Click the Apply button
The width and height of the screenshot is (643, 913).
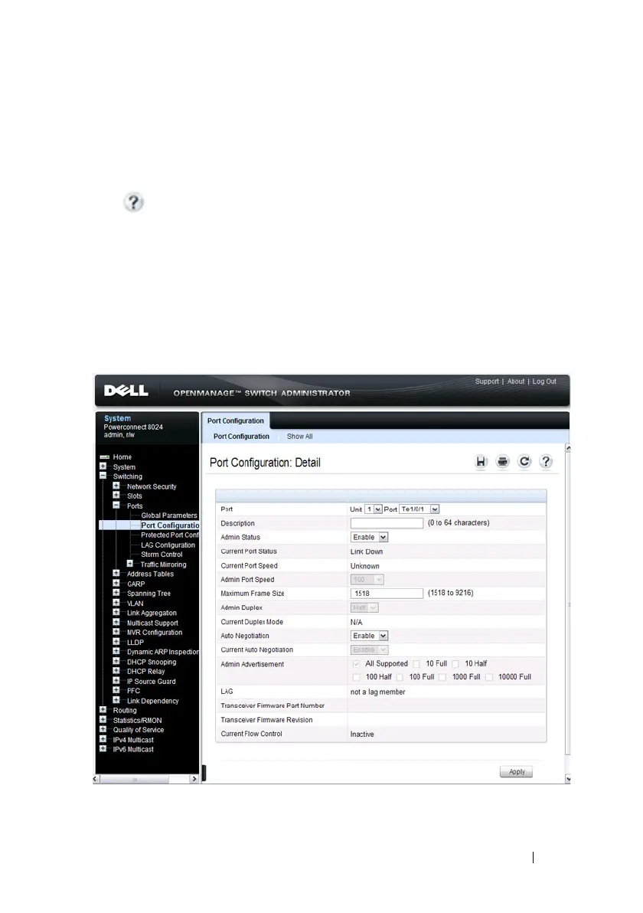tap(516, 771)
